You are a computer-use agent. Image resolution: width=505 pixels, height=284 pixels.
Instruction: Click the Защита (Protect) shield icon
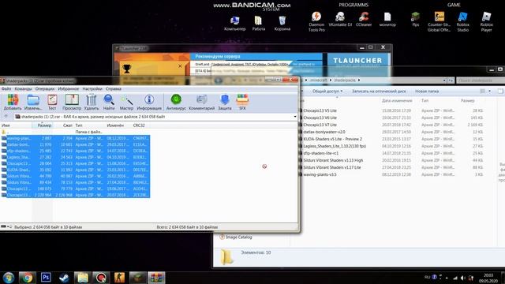(225, 102)
